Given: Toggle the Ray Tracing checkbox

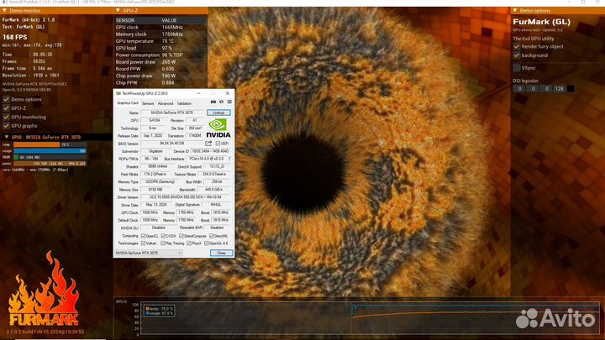Looking at the screenshot, I should [x=163, y=243].
